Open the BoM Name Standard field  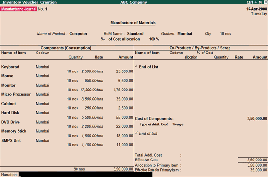tap(135, 34)
